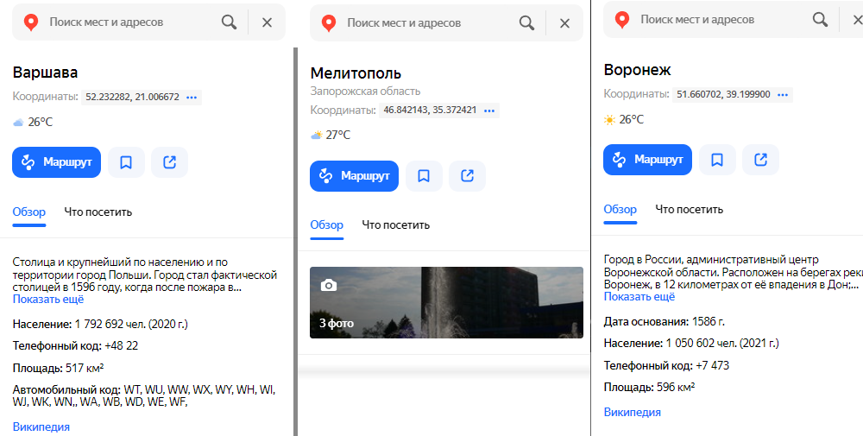Open the Википедия link for Варшава
Screen dimensions: 863x436
coord(41,427)
